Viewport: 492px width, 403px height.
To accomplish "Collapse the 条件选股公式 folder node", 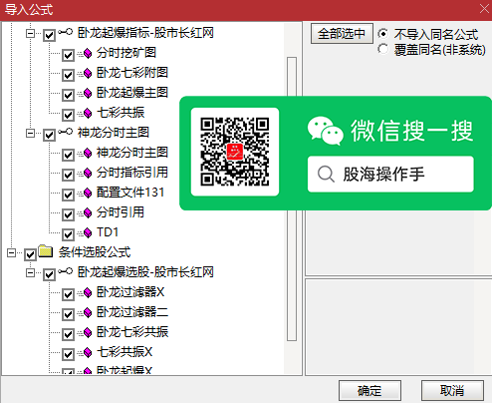I will 11,253.
